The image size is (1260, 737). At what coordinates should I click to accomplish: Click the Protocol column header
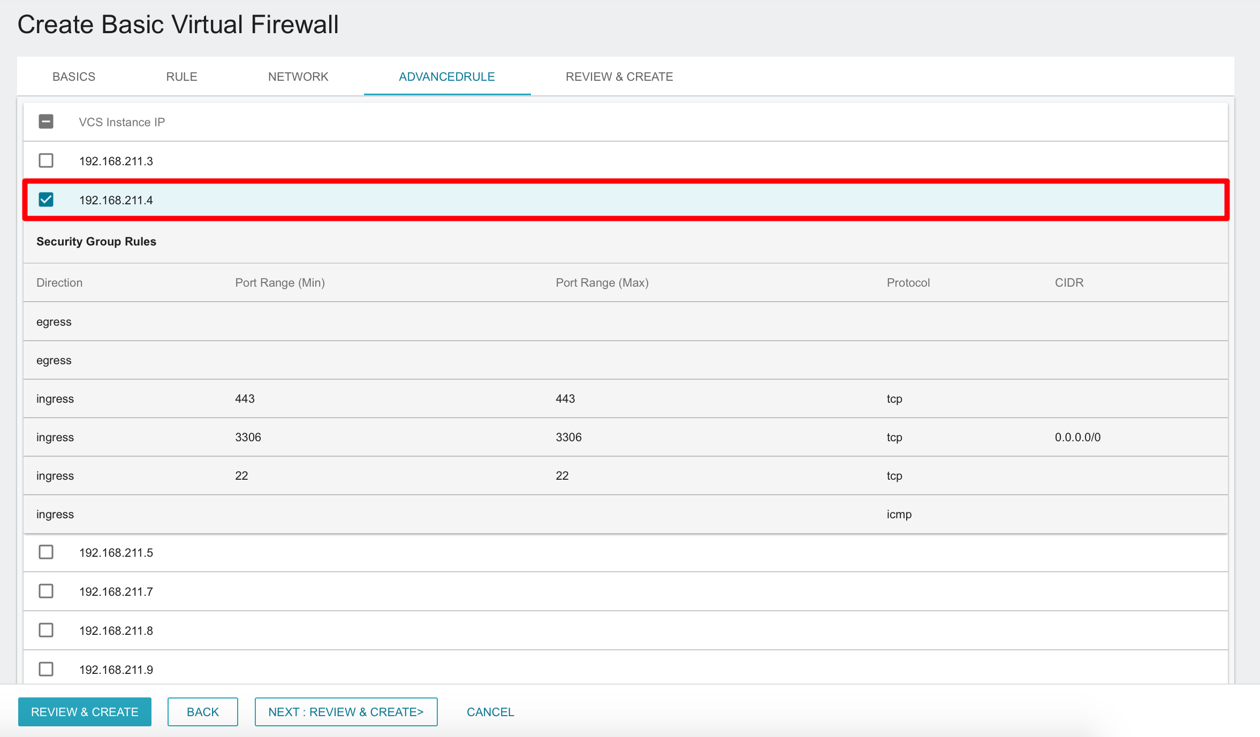(x=908, y=283)
